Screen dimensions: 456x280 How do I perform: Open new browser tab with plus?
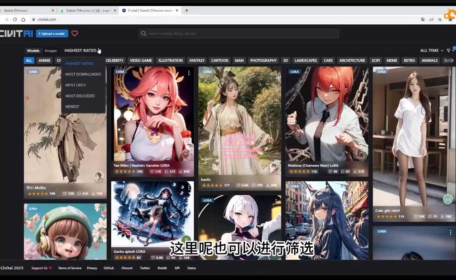click(x=187, y=11)
